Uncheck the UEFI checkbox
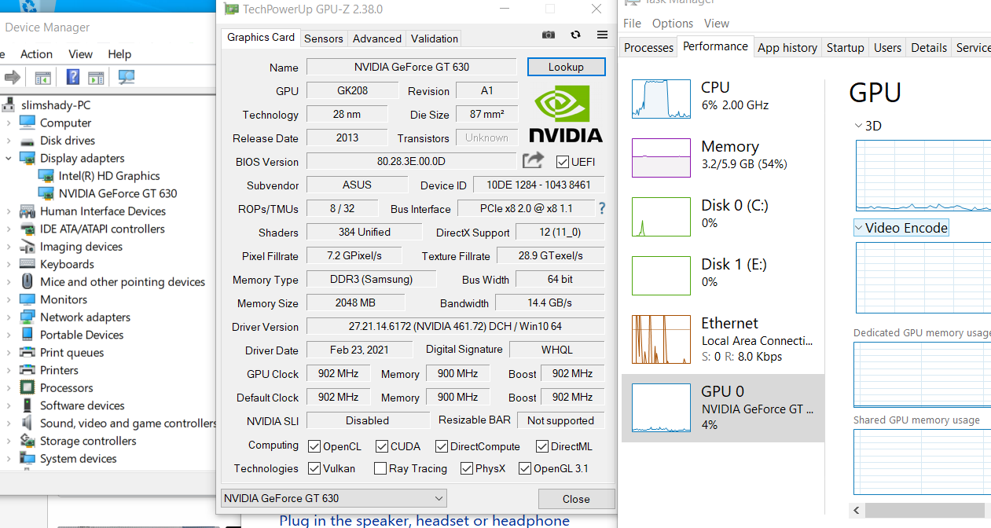 pyautogui.click(x=563, y=161)
